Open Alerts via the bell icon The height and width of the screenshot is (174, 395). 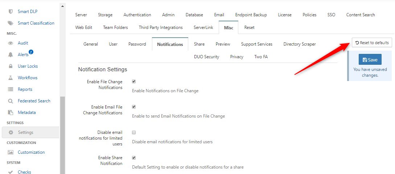coord(11,55)
